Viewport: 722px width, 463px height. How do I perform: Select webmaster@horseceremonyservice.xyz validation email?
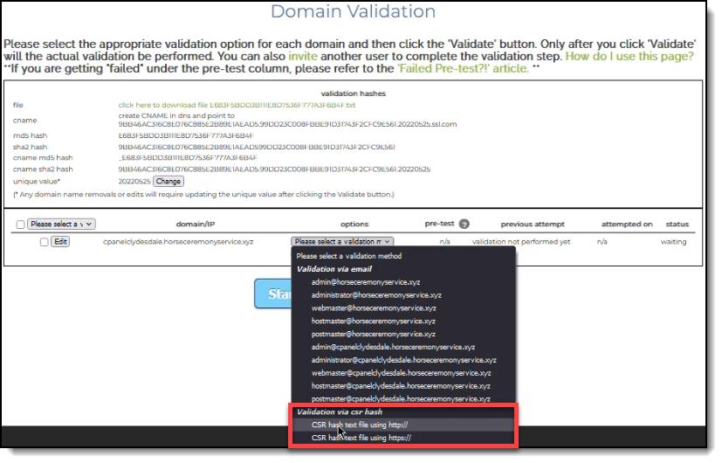pos(374,308)
